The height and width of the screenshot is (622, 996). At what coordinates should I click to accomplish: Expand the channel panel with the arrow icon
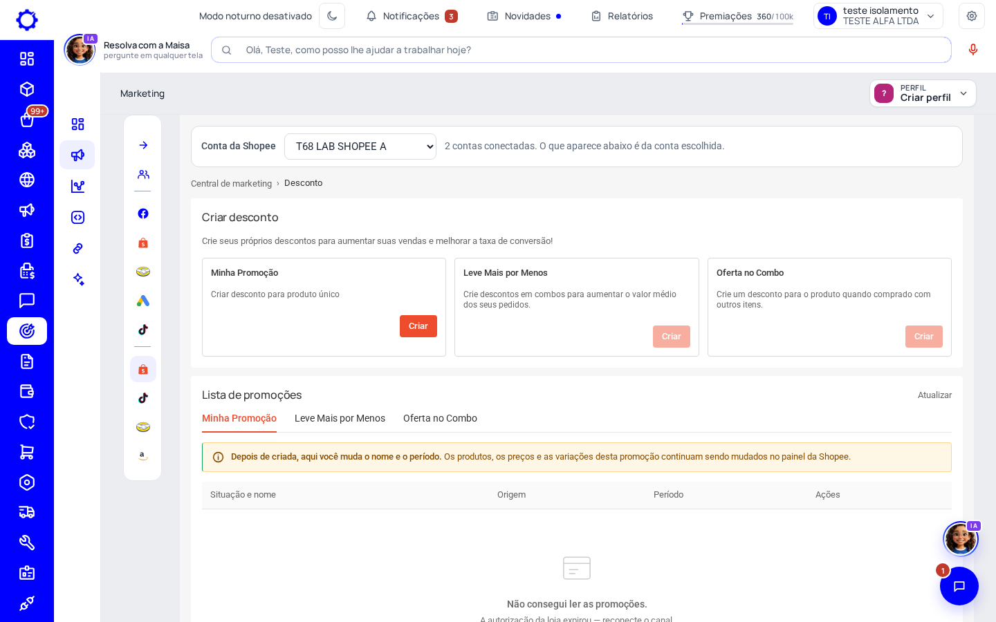143,145
